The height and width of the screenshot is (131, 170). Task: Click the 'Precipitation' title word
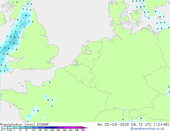(x=11, y=125)
